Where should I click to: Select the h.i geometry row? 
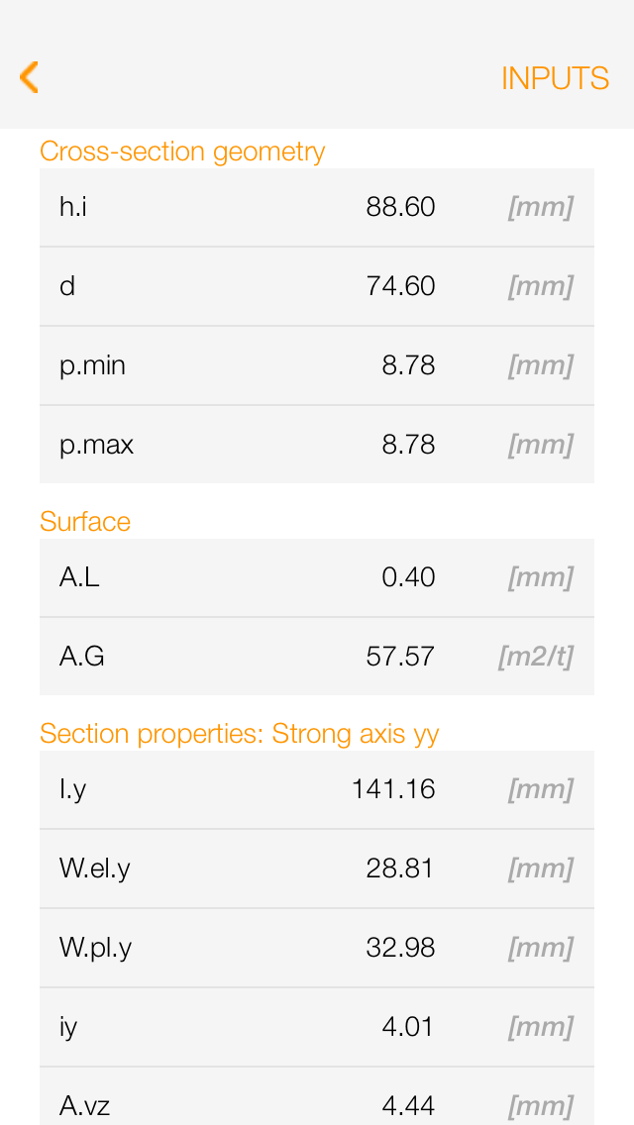(317, 207)
